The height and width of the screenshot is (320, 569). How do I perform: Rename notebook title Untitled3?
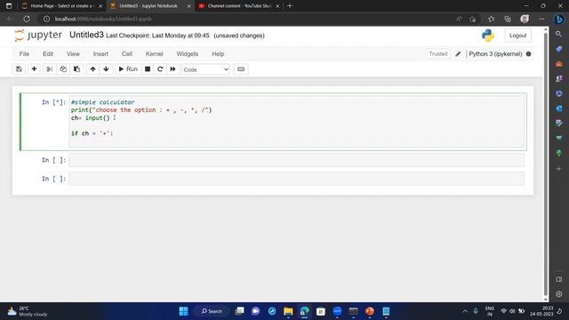(86, 35)
